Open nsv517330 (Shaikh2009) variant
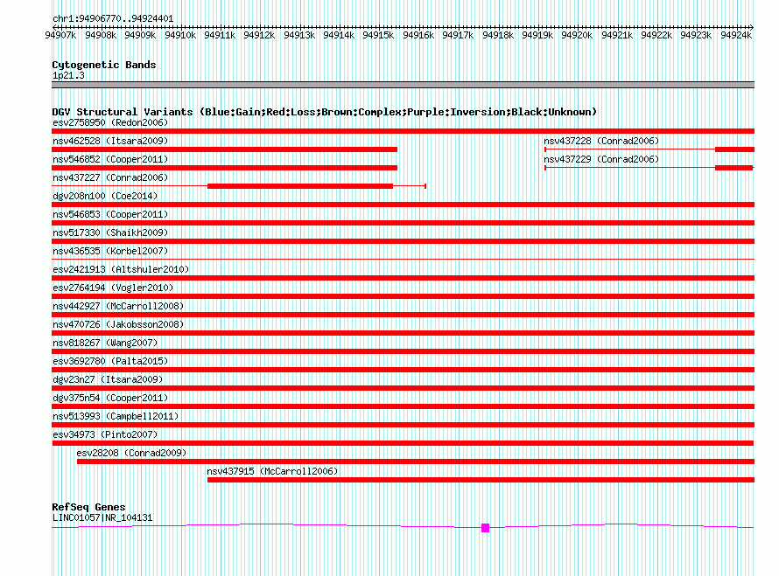The width and height of the screenshot is (779, 576). [110, 232]
